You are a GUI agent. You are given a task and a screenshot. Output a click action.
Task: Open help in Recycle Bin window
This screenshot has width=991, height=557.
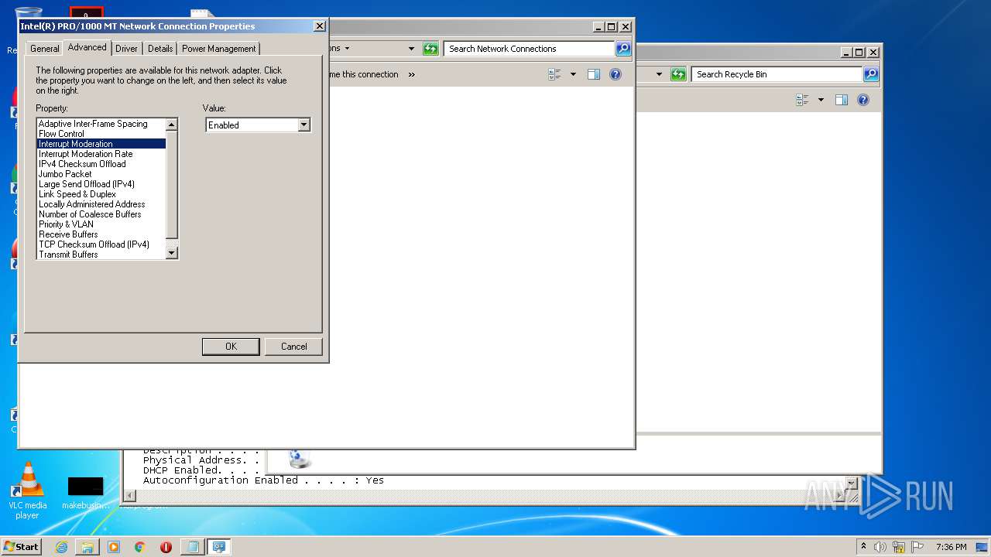[863, 100]
